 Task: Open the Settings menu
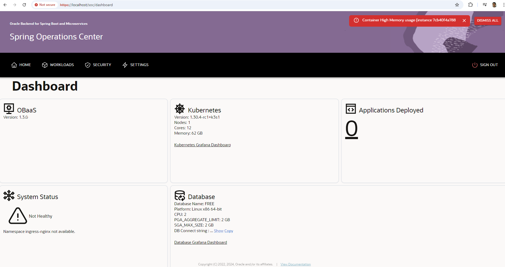pyautogui.click(x=135, y=65)
